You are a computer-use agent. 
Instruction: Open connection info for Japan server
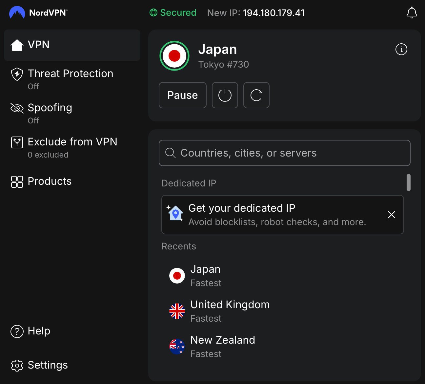[401, 49]
